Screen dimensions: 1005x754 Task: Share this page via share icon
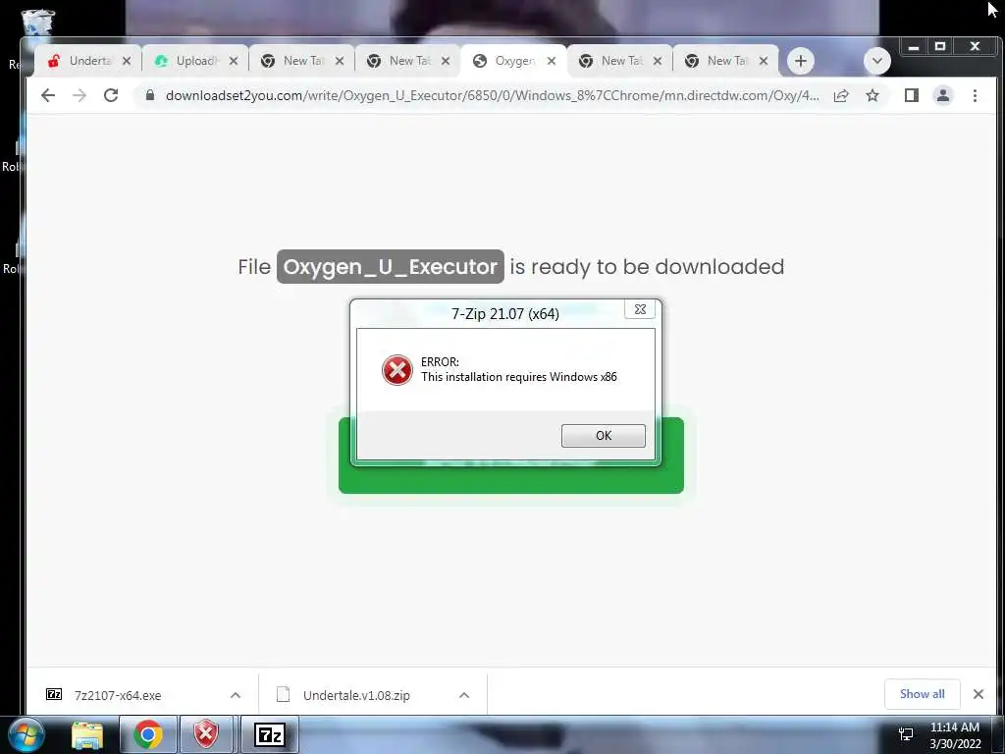tap(841, 95)
